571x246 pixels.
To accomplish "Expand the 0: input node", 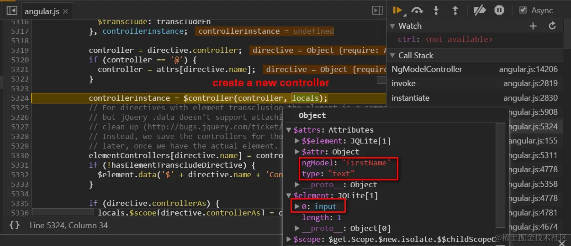I will coord(297,207).
